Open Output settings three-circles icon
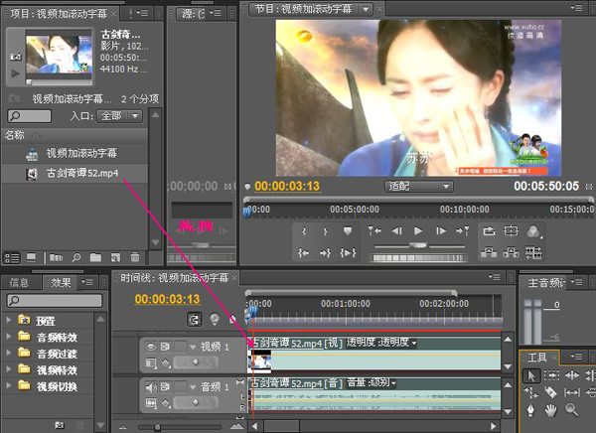596x433 pixels. (x=533, y=231)
